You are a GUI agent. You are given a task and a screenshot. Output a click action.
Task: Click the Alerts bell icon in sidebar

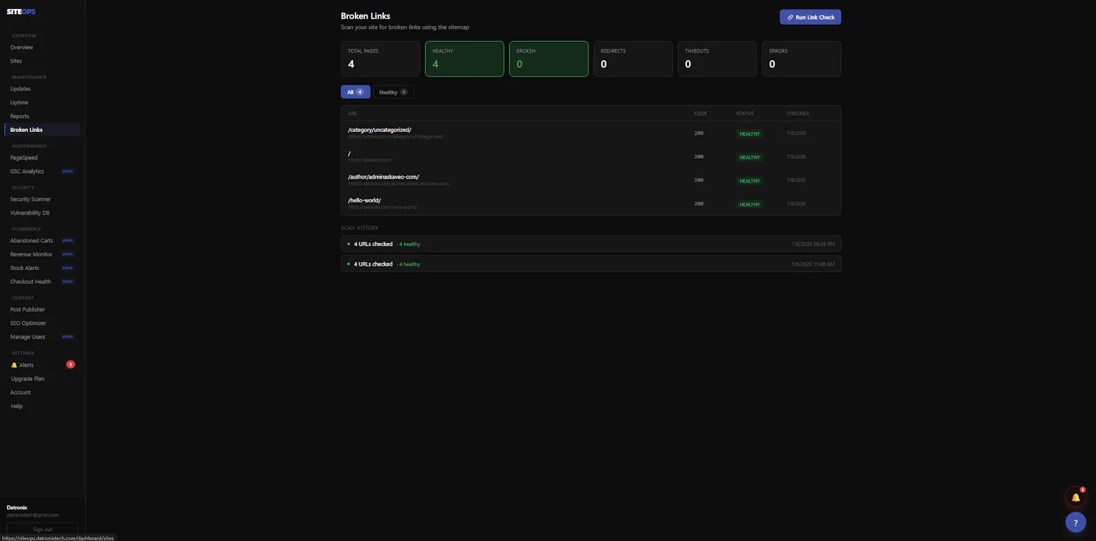(x=14, y=365)
